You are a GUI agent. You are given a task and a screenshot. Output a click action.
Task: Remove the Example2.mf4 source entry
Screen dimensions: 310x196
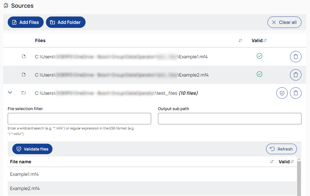coord(295,75)
